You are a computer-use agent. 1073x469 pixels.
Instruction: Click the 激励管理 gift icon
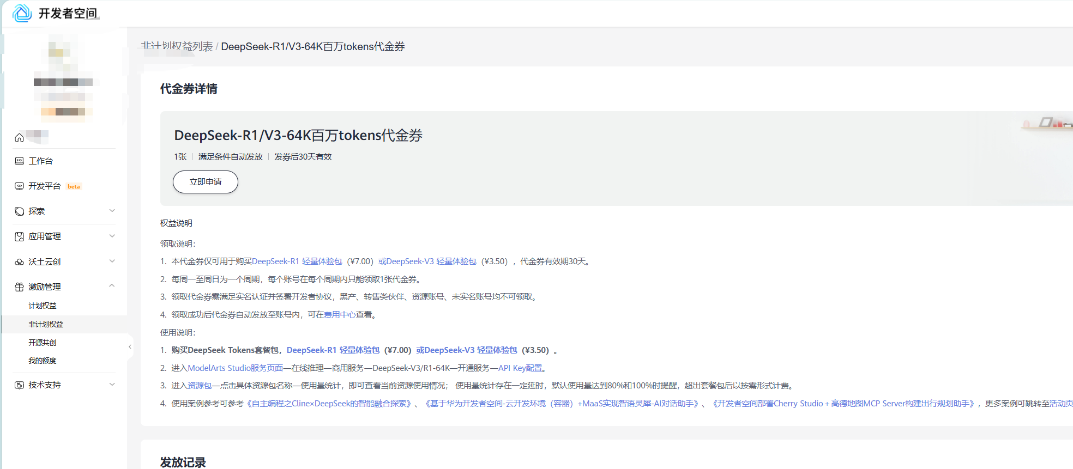coord(19,287)
